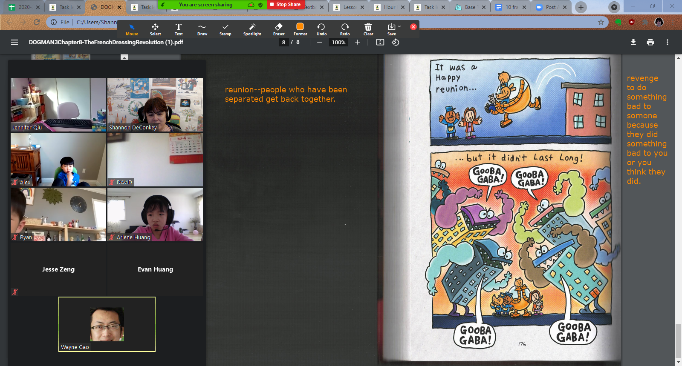Open the Chrome profile avatar
Viewport: 682px width, 366px height.
[659, 22]
